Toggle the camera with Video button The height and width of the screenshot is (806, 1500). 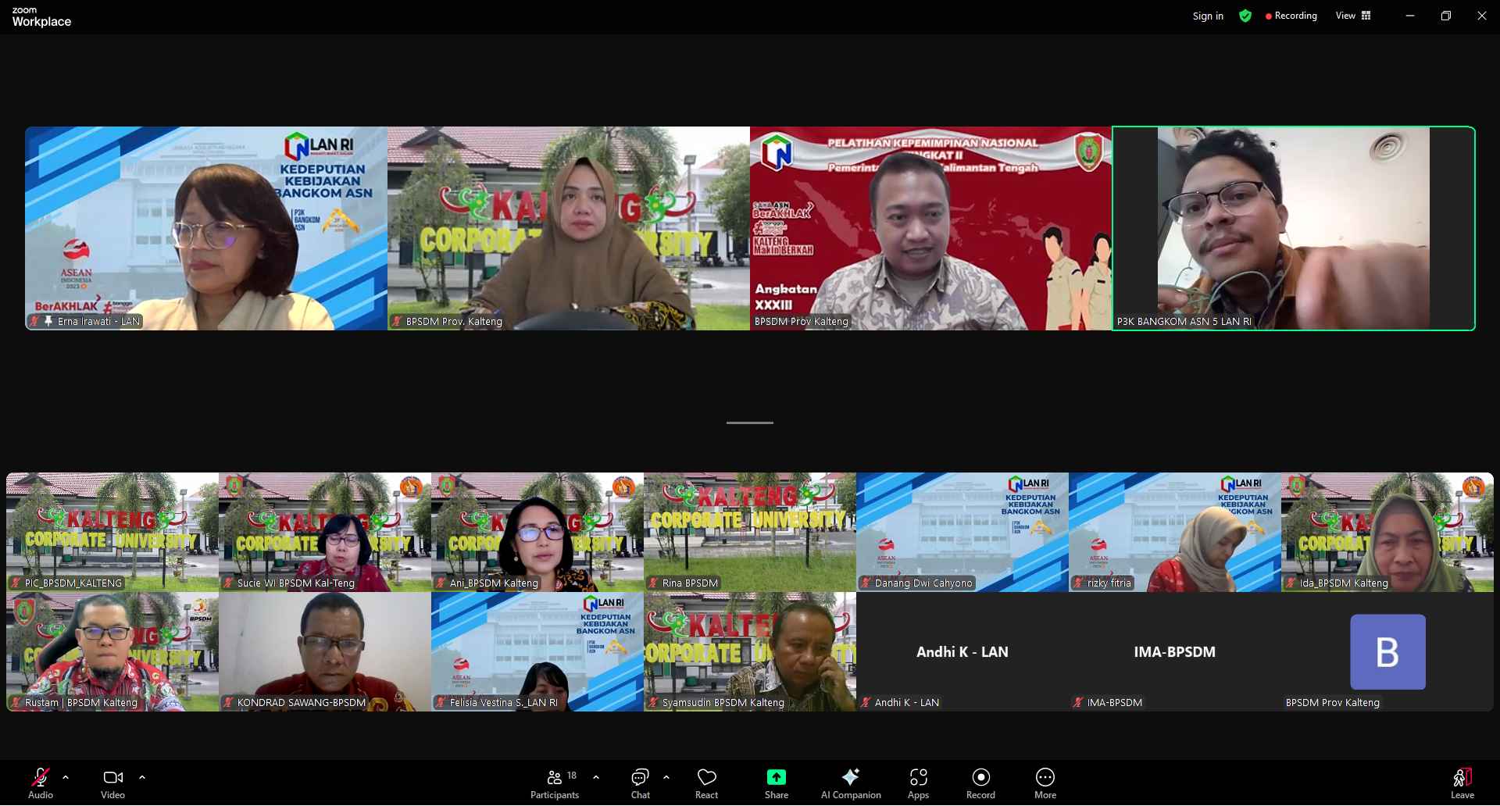pos(112,783)
